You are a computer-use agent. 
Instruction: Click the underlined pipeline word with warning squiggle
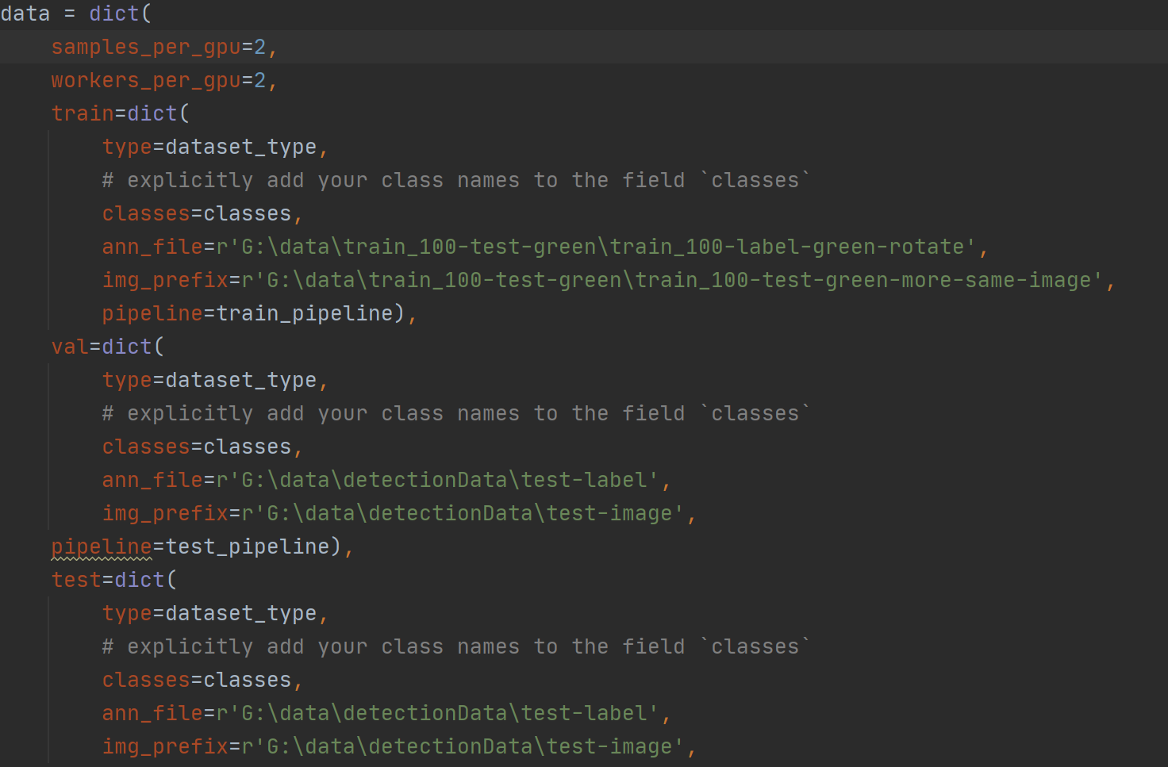click(101, 546)
